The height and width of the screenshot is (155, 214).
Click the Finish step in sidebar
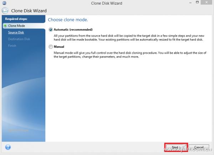tap(12, 46)
